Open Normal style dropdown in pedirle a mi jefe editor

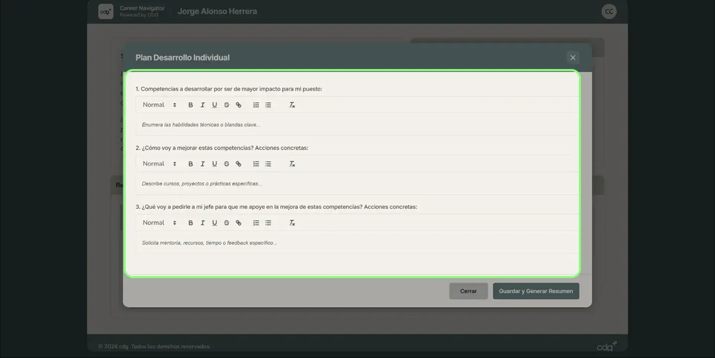pyautogui.click(x=159, y=223)
